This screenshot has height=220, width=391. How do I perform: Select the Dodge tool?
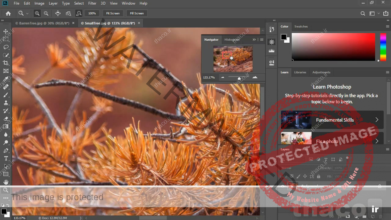6,143
